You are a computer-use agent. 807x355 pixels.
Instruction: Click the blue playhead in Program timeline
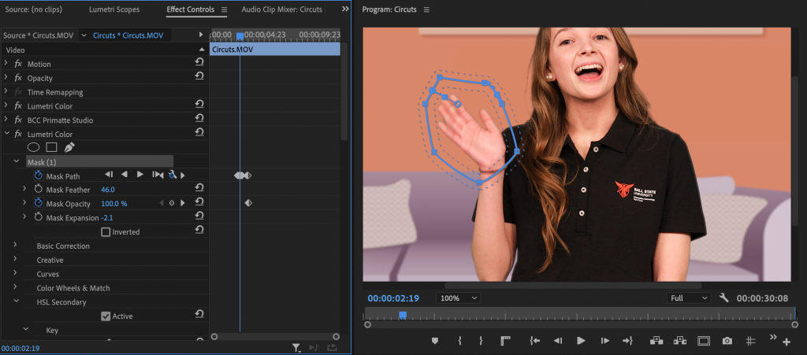tap(402, 315)
